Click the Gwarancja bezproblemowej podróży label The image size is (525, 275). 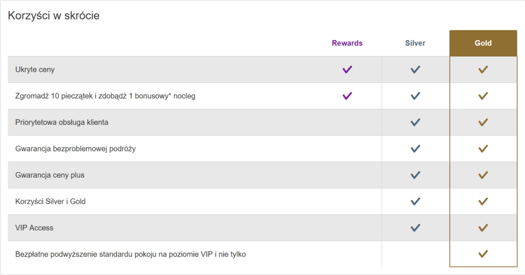tap(75, 149)
